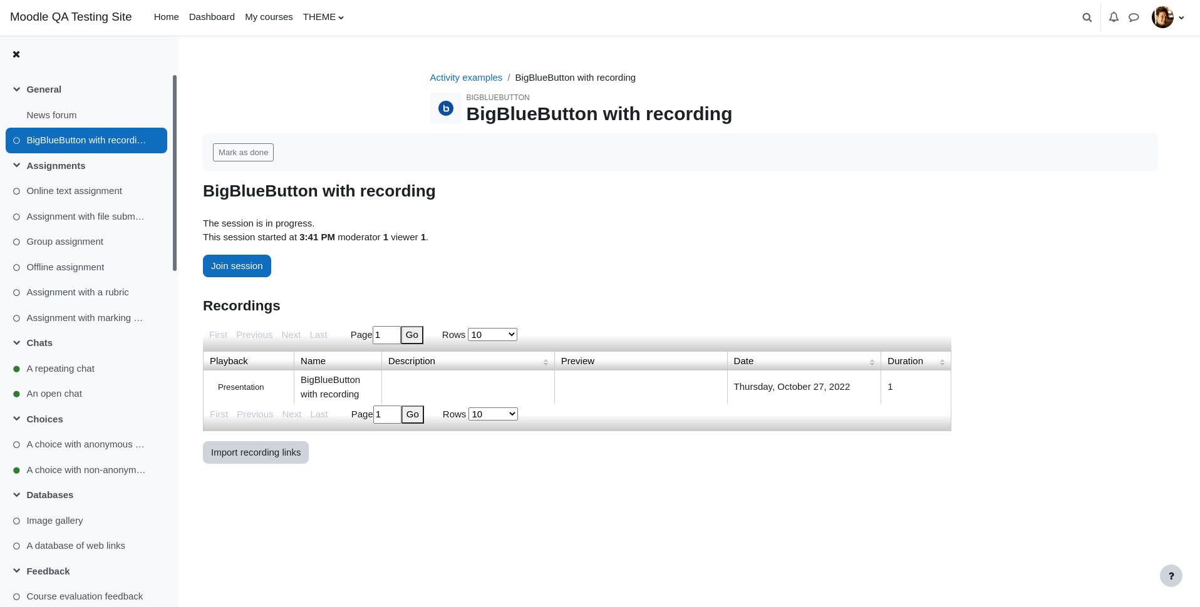Screen dimensions: 1200x607
Task: Open the top Rows dropdown
Action: click(492, 335)
